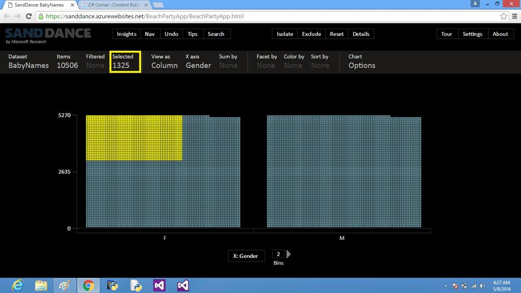This screenshot has height=293, width=521.
Task: Open the first Python taskbar icon
Action: (112, 285)
